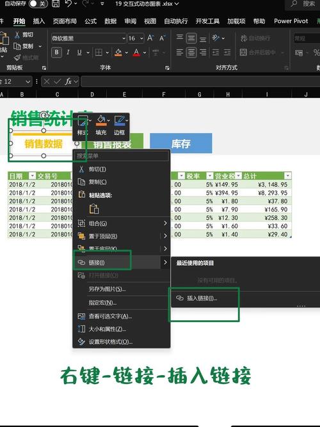This screenshot has width=320, height=427.
Task: Click the context menu search field
Action: [x=122, y=156]
